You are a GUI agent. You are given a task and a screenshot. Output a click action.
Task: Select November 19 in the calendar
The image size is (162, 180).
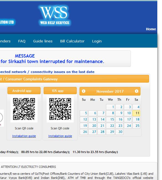point(84,126)
